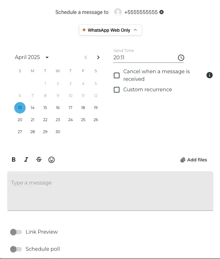Open the WhatsApp Web Only dropdown

click(x=110, y=30)
